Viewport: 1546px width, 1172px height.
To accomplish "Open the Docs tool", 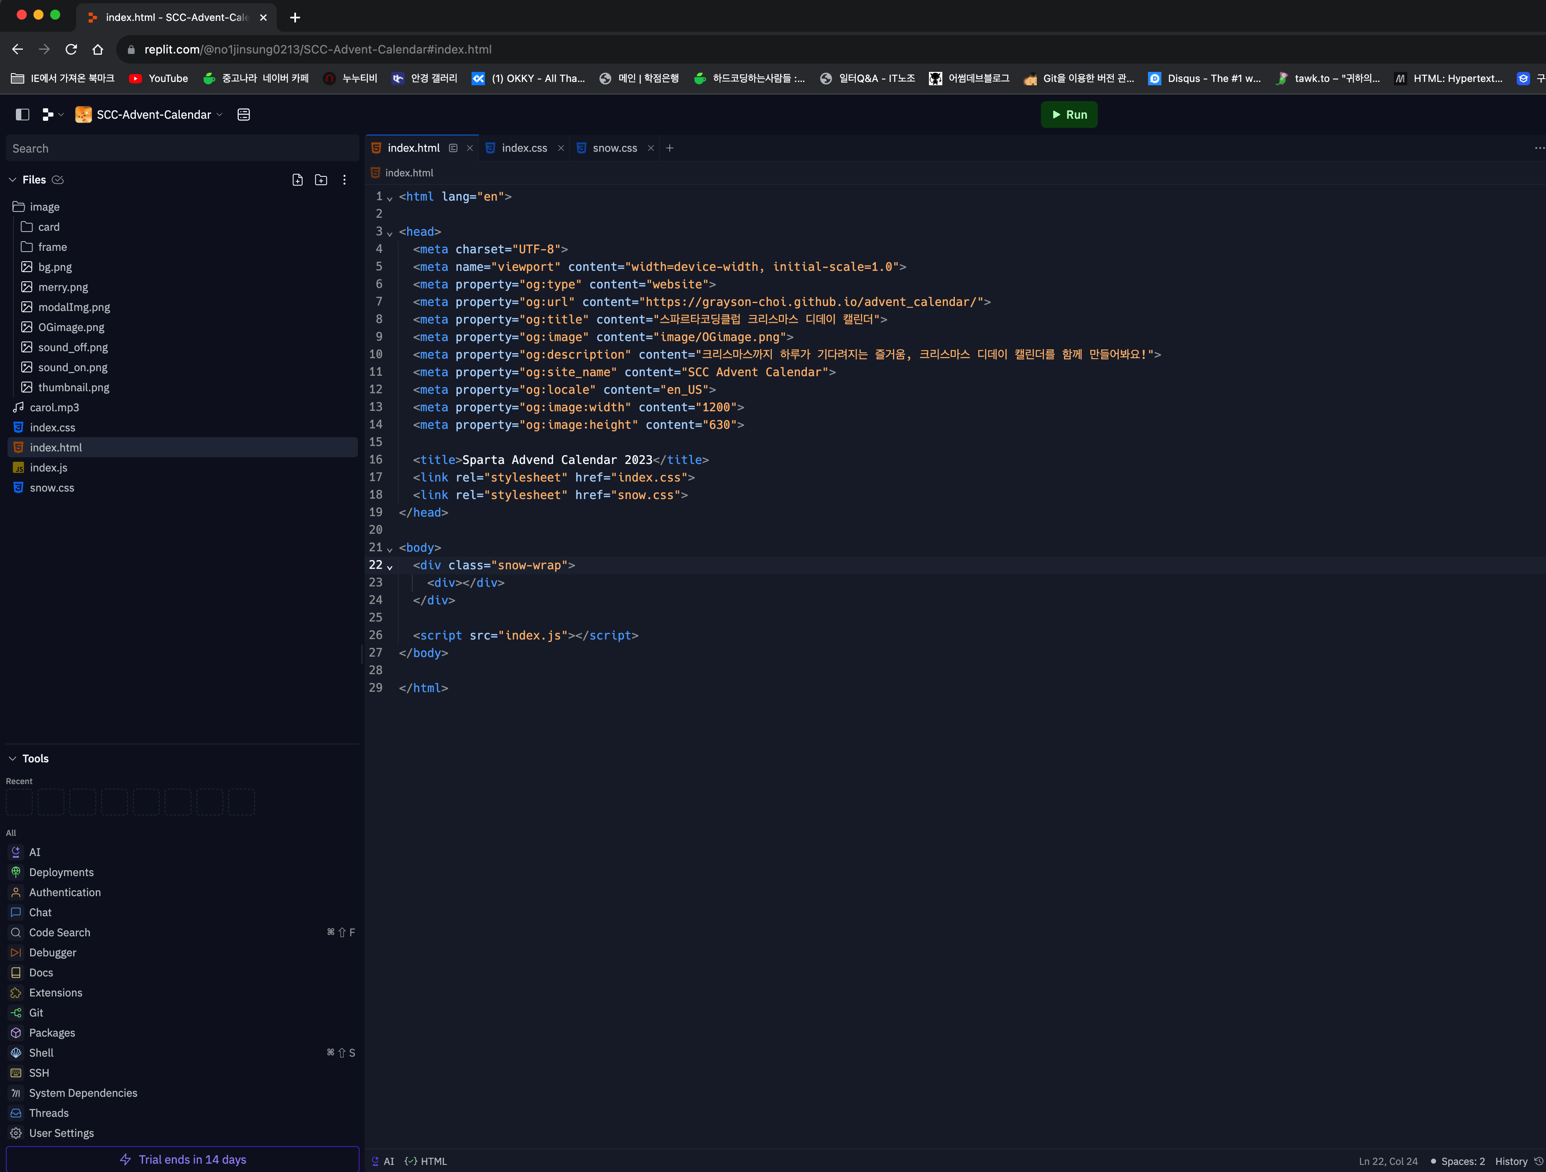I will (x=182, y=973).
